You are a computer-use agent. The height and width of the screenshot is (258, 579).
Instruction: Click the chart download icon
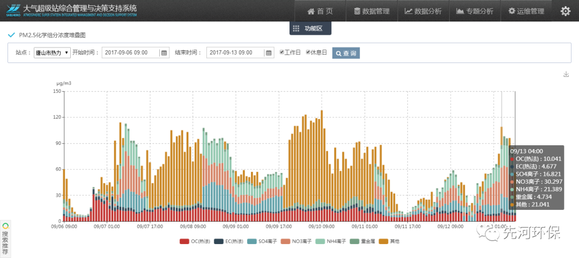pos(566,74)
